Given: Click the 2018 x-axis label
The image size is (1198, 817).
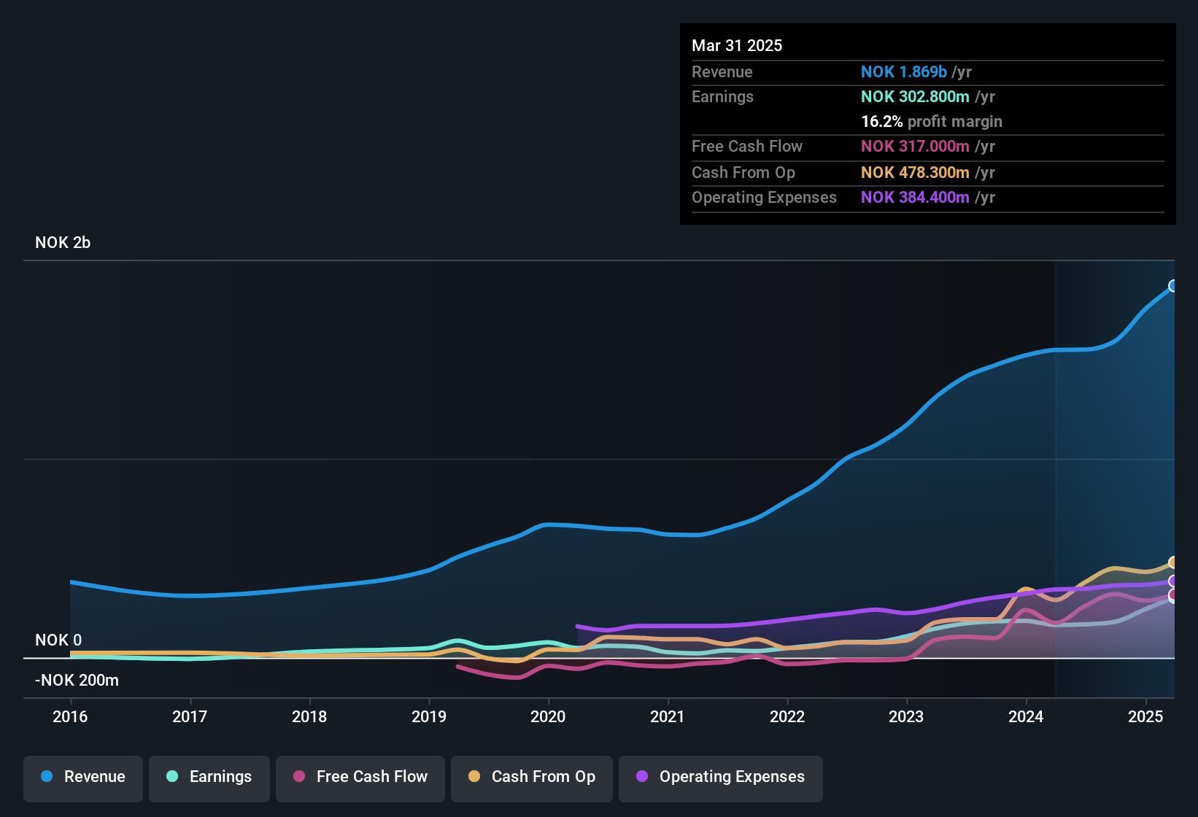Looking at the screenshot, I should (x=309, y=716).
